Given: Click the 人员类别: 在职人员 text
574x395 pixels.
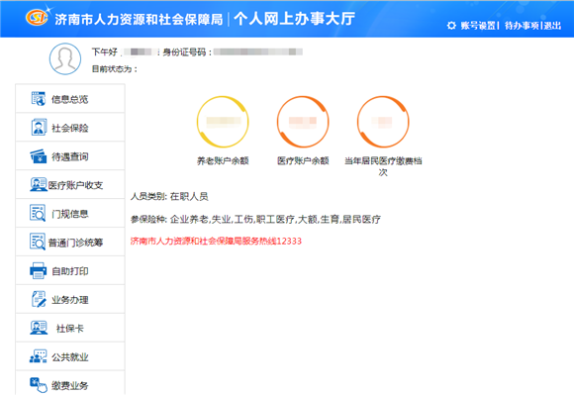Looking at the screenshot, I should pyautogui.click(x=169, y=196).
